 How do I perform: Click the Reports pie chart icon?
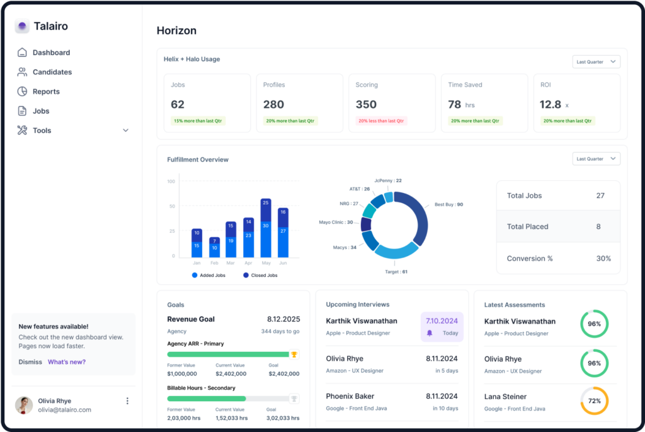coord(22,91)
